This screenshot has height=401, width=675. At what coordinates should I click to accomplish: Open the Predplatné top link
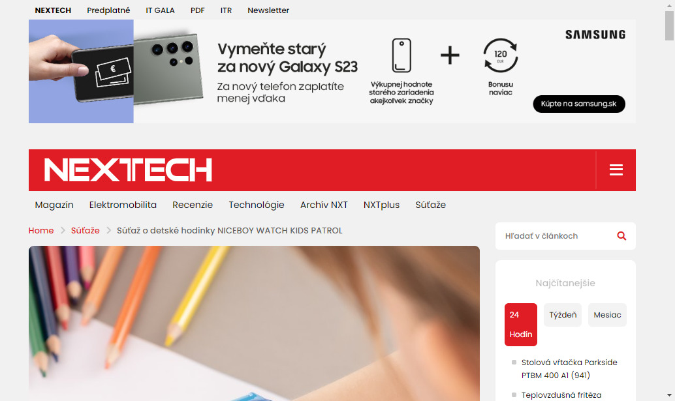(x=108, y=10)
